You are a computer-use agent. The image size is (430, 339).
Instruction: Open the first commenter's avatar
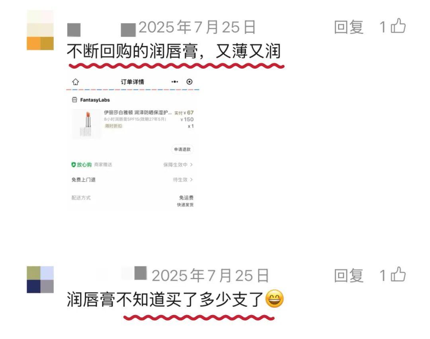(40, 30)
